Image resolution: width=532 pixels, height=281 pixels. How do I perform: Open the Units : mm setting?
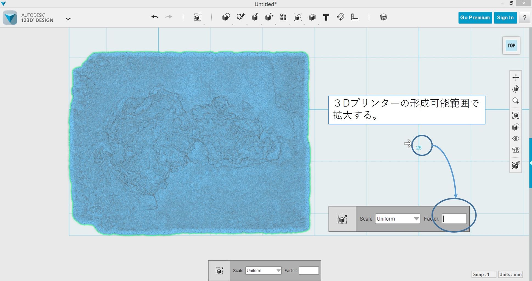pyautogui.click(x=510, y=274)
